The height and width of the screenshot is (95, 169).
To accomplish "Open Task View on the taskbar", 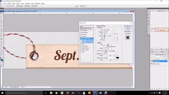I will pos(46,93).
